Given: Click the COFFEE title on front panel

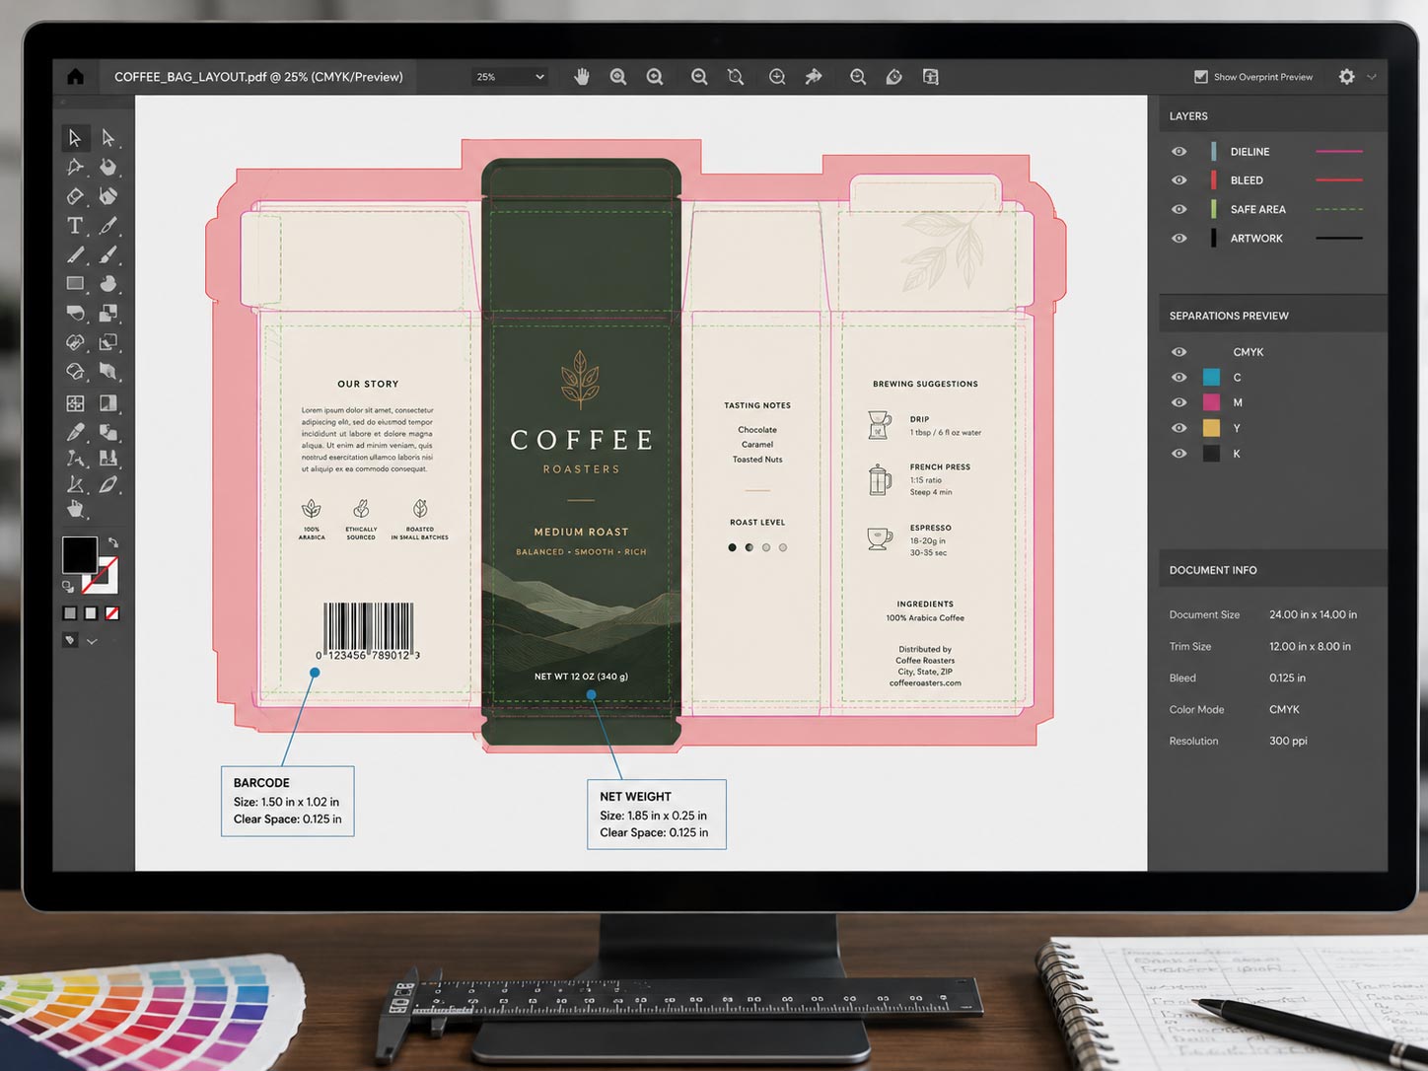Looking at the screenshot, I should (x=581, y=440).
